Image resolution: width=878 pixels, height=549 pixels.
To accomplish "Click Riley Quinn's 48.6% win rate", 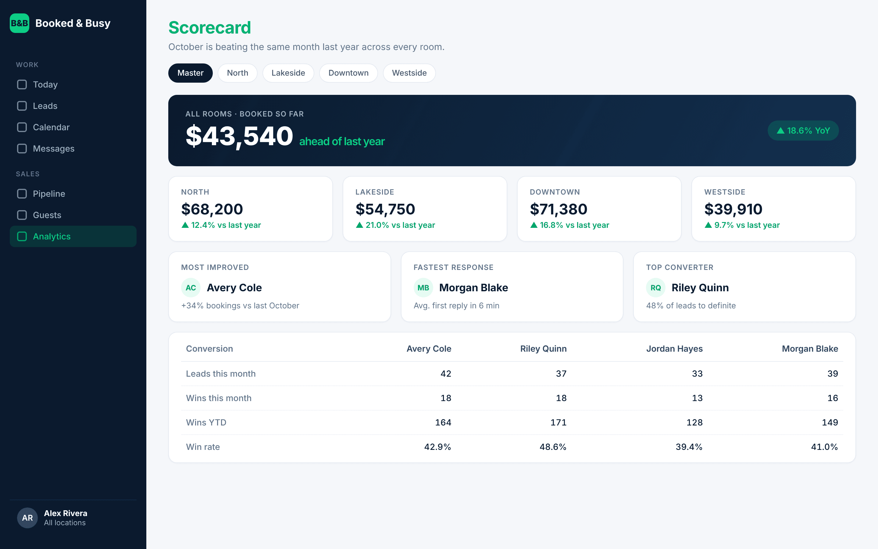I will (553, 447).
